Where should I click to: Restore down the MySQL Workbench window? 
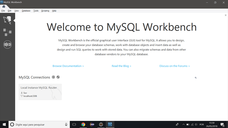[215, 2]
